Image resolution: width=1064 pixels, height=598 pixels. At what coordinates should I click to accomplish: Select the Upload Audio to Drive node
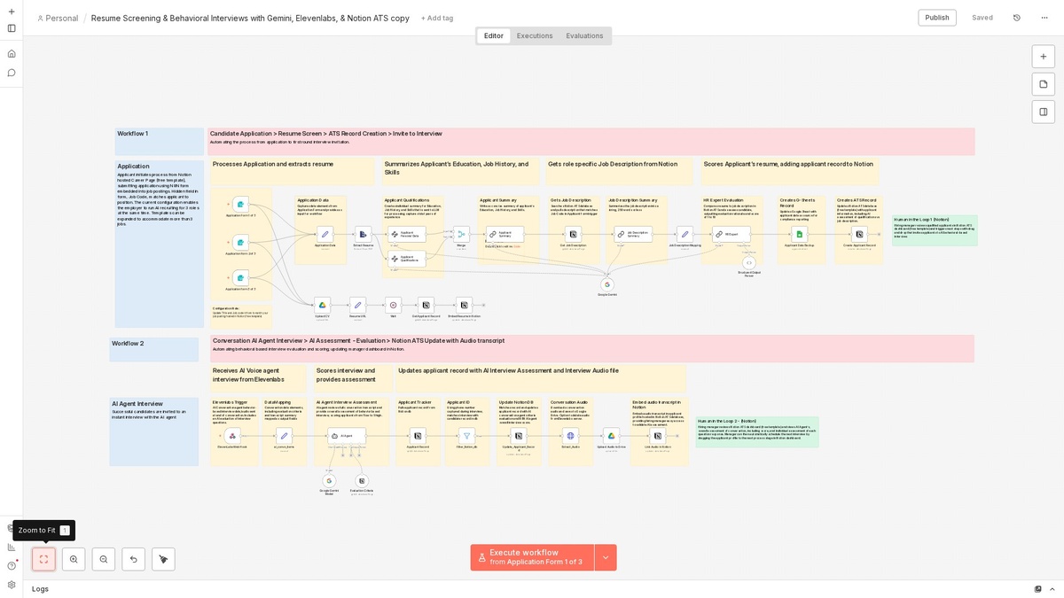[611, 436]
